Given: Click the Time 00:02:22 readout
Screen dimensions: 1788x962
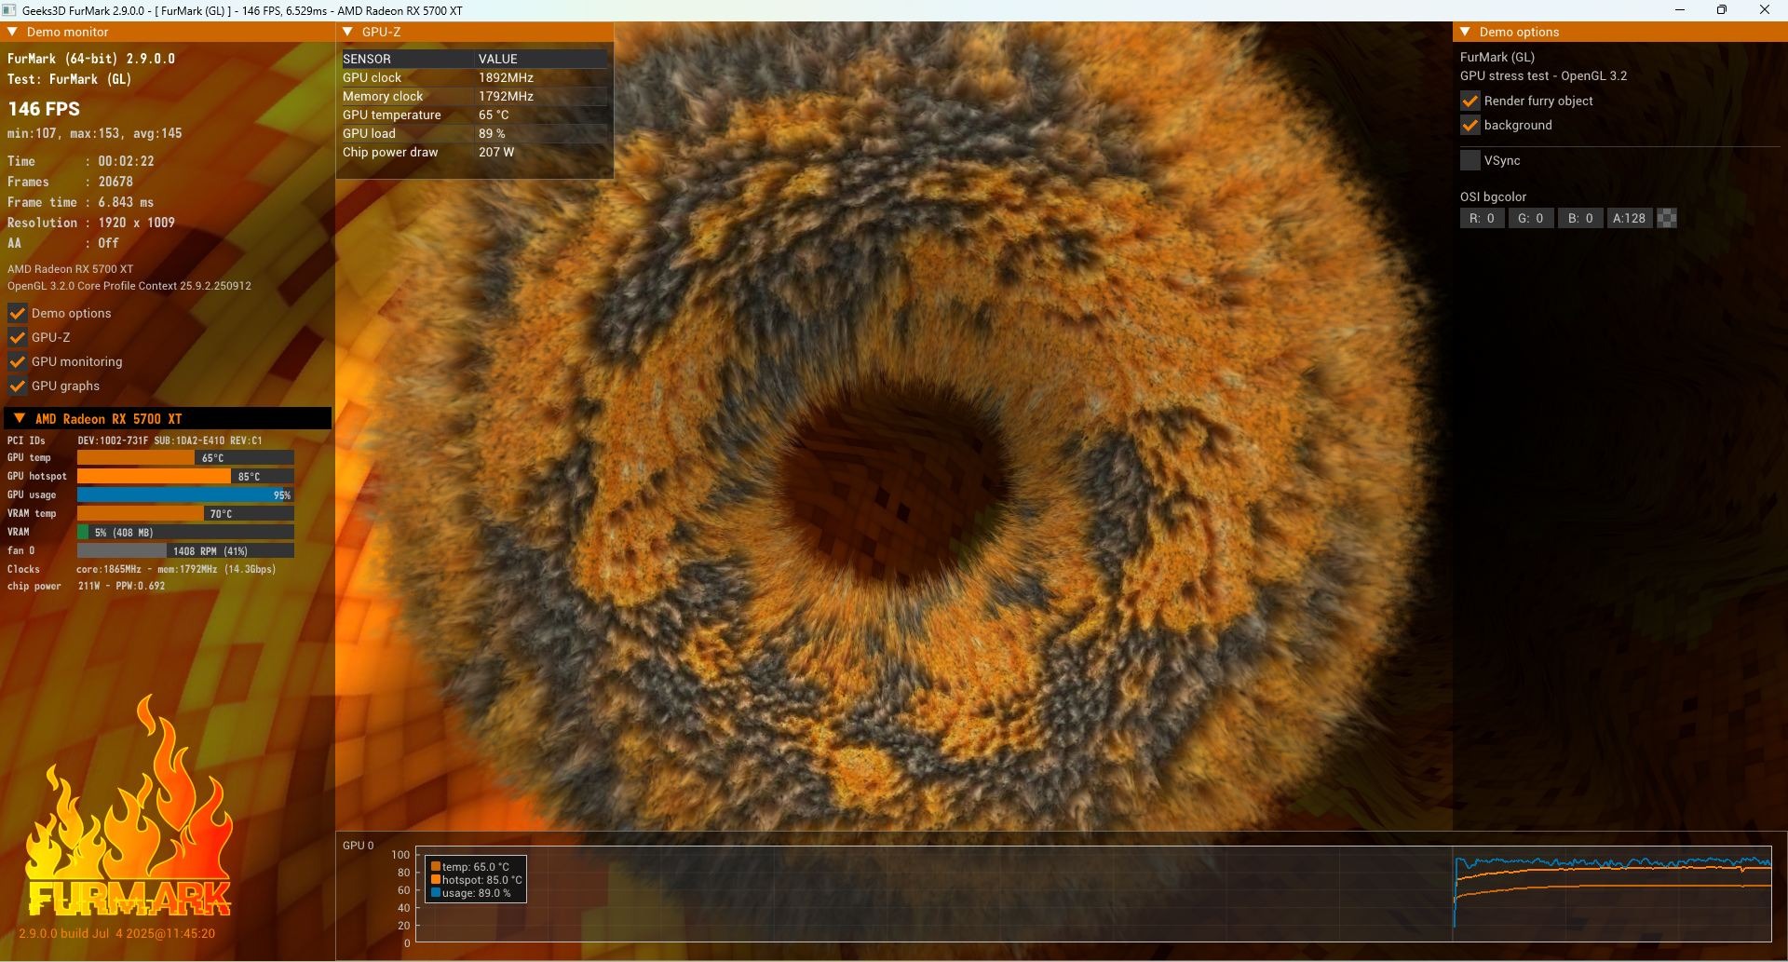Looking at the screenshot, I should [x=81, y=161].
